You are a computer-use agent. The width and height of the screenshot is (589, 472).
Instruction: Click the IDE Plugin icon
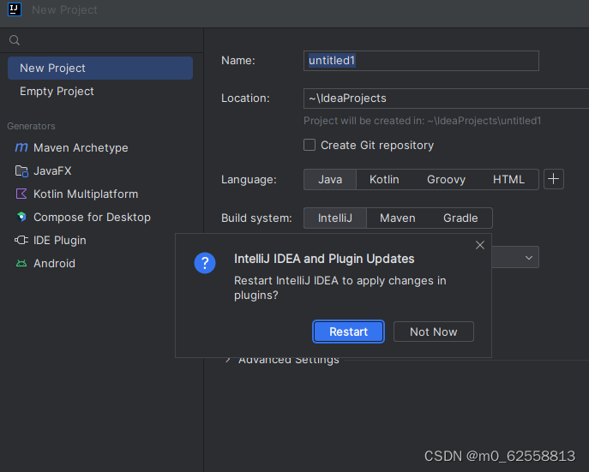(21, 240)
